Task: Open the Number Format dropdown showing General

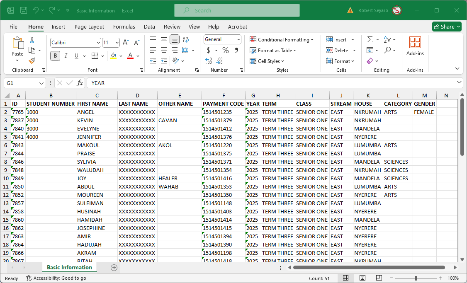Action: click(x=222, y=39)
